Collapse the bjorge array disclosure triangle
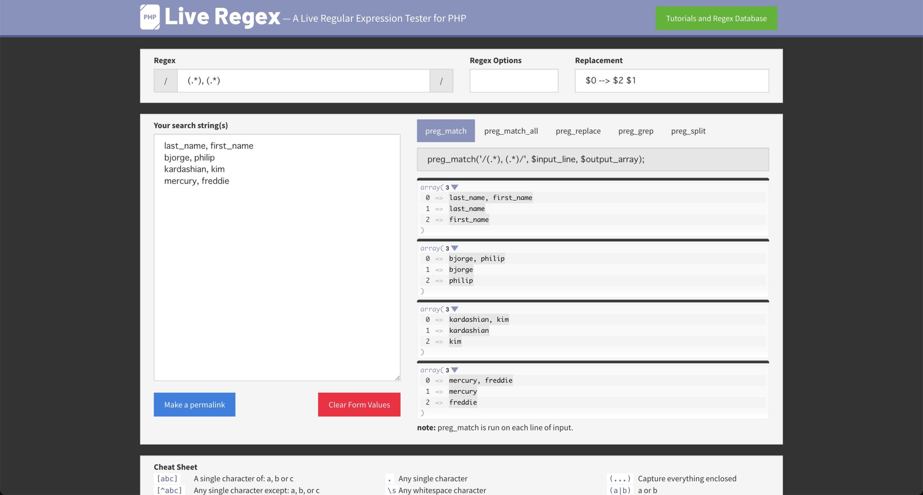Image resolution: width=923 pixels, height=495 pixels. 455,248
